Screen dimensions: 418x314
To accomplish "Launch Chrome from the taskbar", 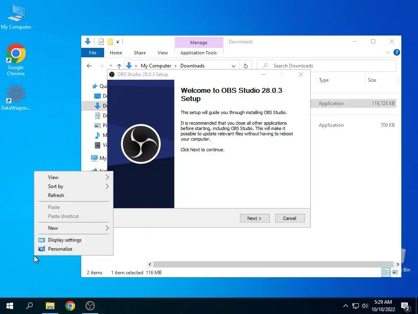I will pyautogui.click(x=70, y=306).
